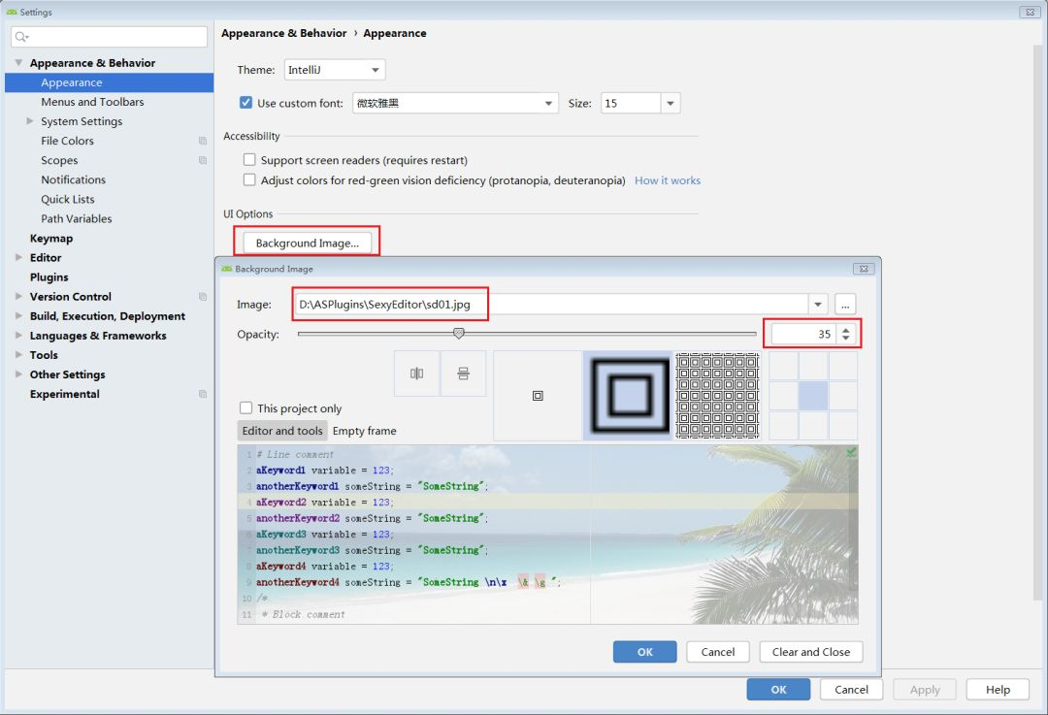
Task: Select Appearance in the settings tree
Action: tap(109, 82)
